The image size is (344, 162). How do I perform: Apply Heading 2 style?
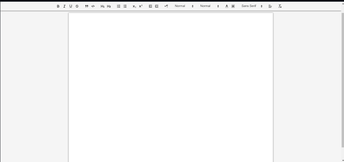pos(109,6)
